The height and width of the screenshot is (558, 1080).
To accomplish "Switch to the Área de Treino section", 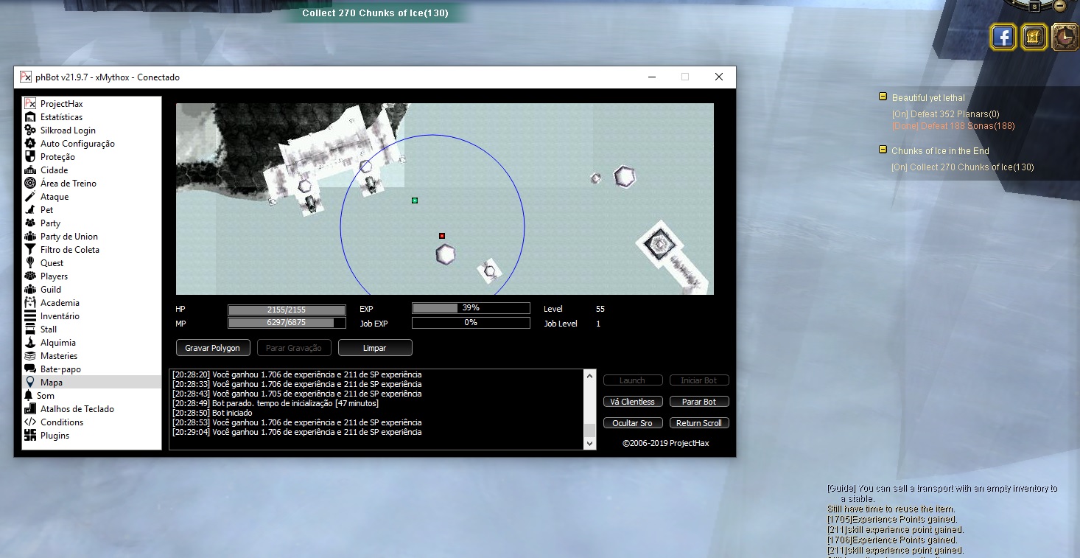I will click(68, 184).
